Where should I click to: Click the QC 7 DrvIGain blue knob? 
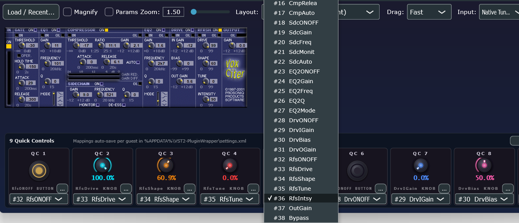coord(421,166)
